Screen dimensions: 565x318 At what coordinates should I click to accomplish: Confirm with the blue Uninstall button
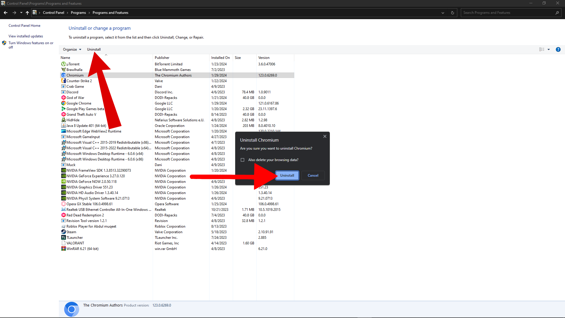click(287, 175)
